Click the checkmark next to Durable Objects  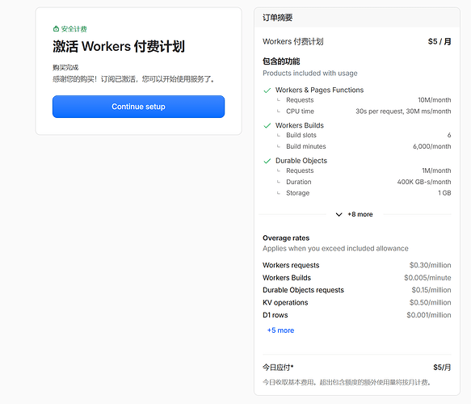pos(267,161)
